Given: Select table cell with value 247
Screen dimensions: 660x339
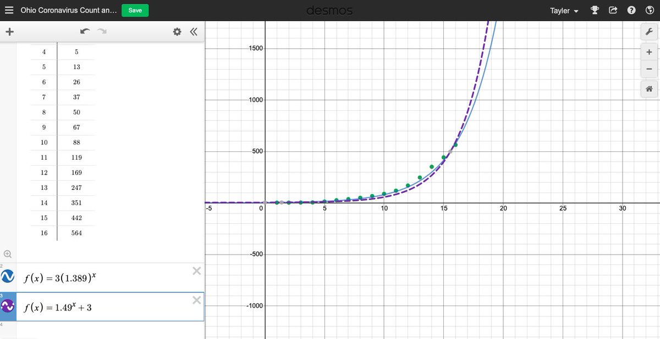Looking at the screenshot, I should (x=76, y=188).
